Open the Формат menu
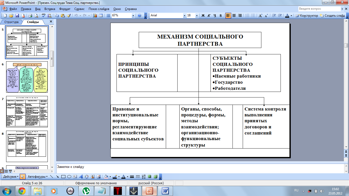The width and height of the screenshot is (349, 196). tap(65, 9)
